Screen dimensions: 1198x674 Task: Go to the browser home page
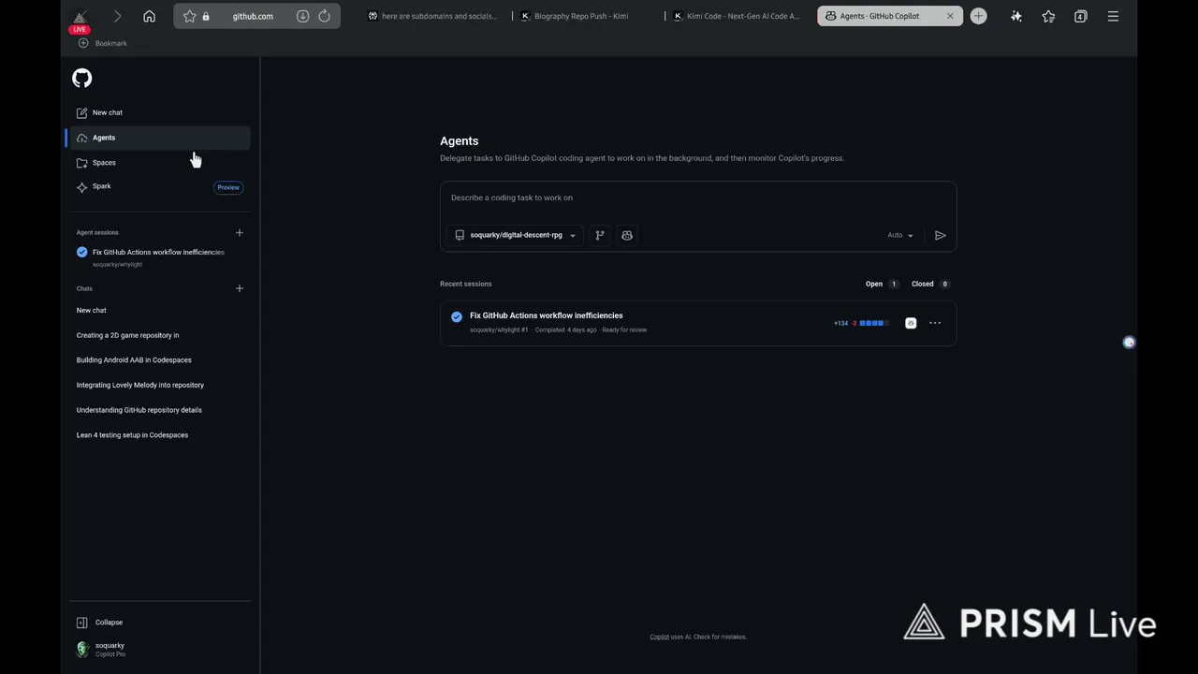(150, 16)
